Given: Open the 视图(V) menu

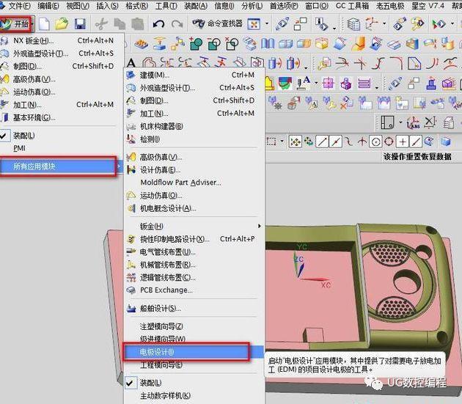Looking at the screenshot, I should pyautogui.click(x=78, y=6).
